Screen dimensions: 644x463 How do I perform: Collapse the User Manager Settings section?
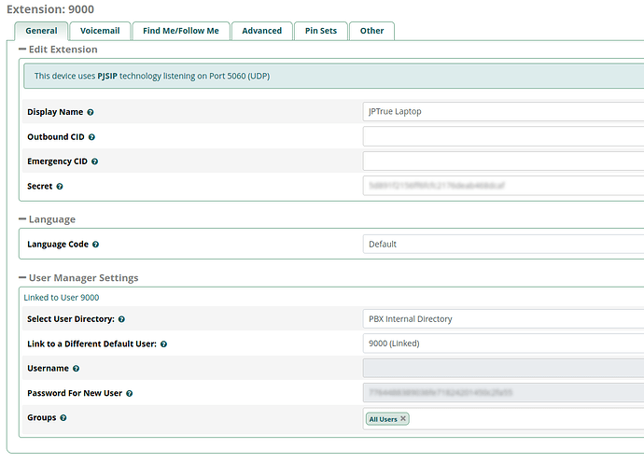[22, 278]
